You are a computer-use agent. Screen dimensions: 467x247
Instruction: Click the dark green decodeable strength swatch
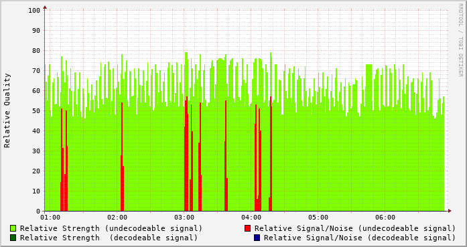coord(13,238)
